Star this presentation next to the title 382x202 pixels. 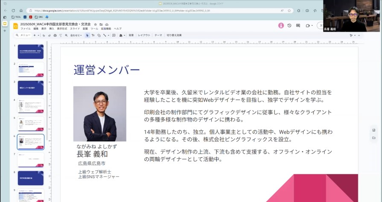95,24
